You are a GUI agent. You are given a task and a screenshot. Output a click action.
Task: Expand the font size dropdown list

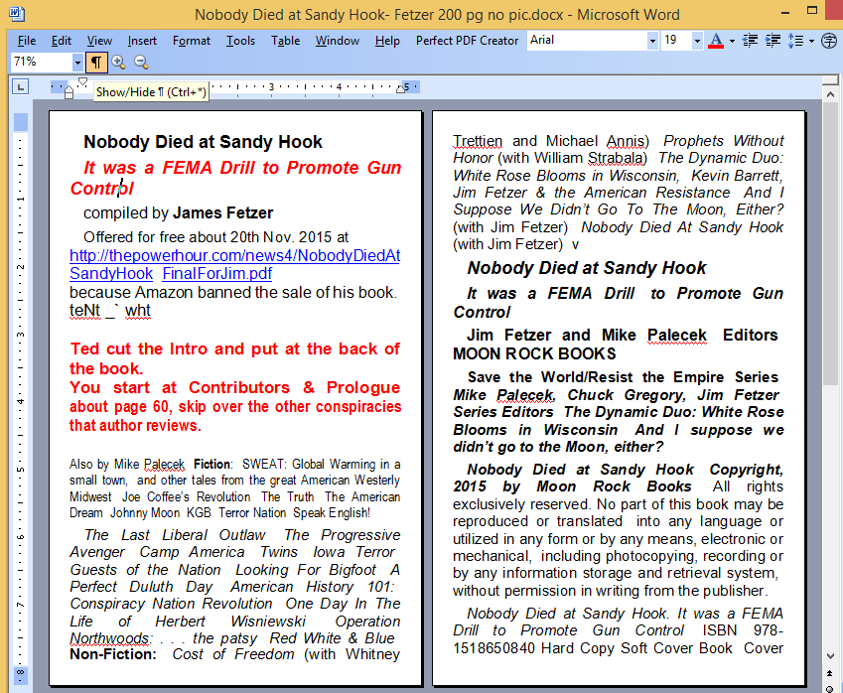697,41
